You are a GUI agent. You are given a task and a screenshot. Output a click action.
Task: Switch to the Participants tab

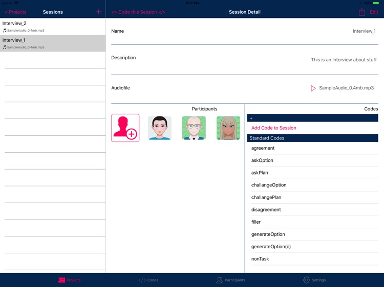pos(230,280)
